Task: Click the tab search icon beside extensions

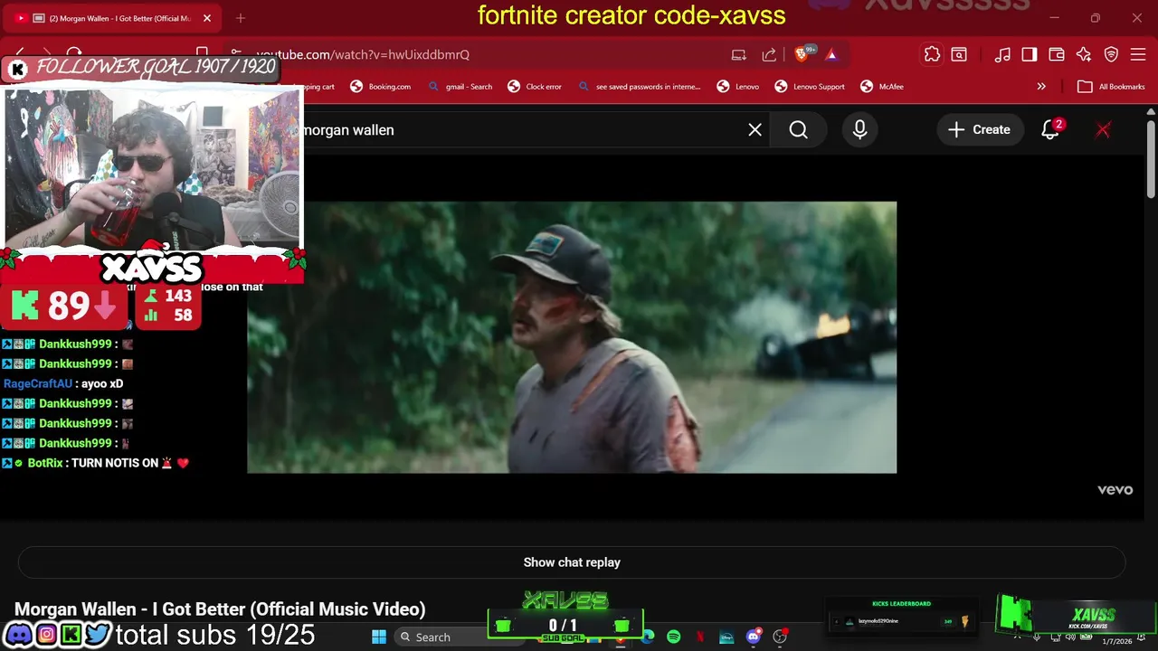Action: click(x=959, y=54)
